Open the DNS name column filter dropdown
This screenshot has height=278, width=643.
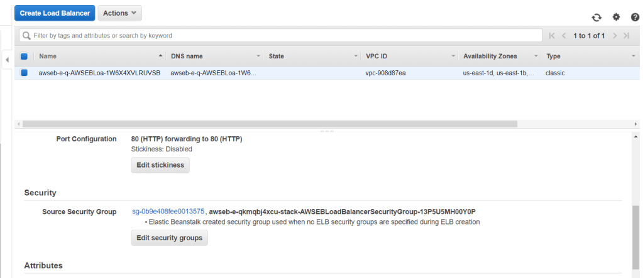pos(258,56)
